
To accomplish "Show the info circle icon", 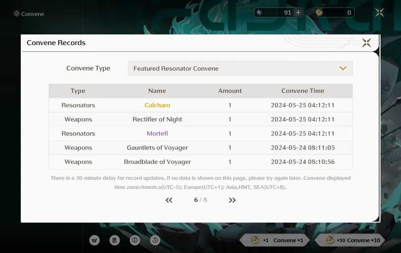I will point(135,240).
